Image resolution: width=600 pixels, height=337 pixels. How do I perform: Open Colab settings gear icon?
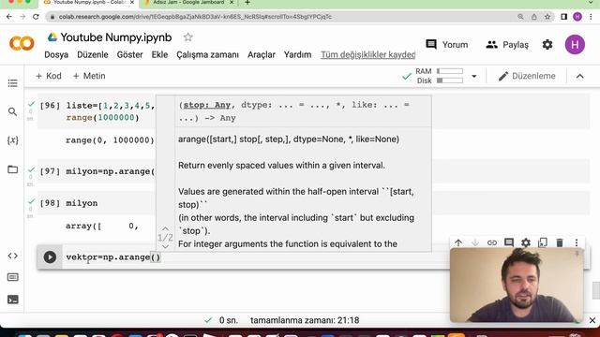547,45
